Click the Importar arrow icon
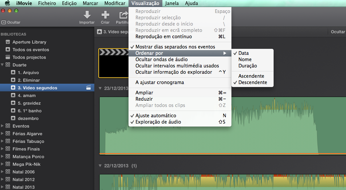The image size is (346, 190). 87,15
